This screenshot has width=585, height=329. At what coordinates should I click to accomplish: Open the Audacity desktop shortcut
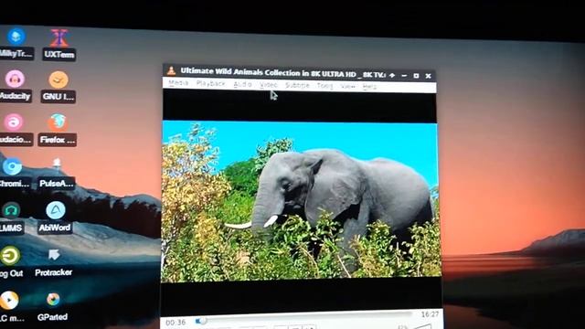point(15,80)
